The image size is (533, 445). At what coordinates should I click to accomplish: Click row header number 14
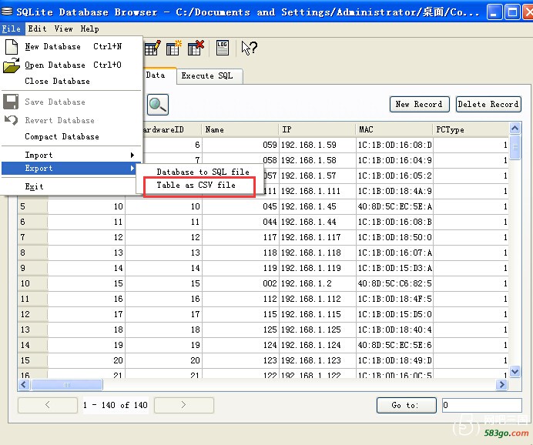pos(32,345)
